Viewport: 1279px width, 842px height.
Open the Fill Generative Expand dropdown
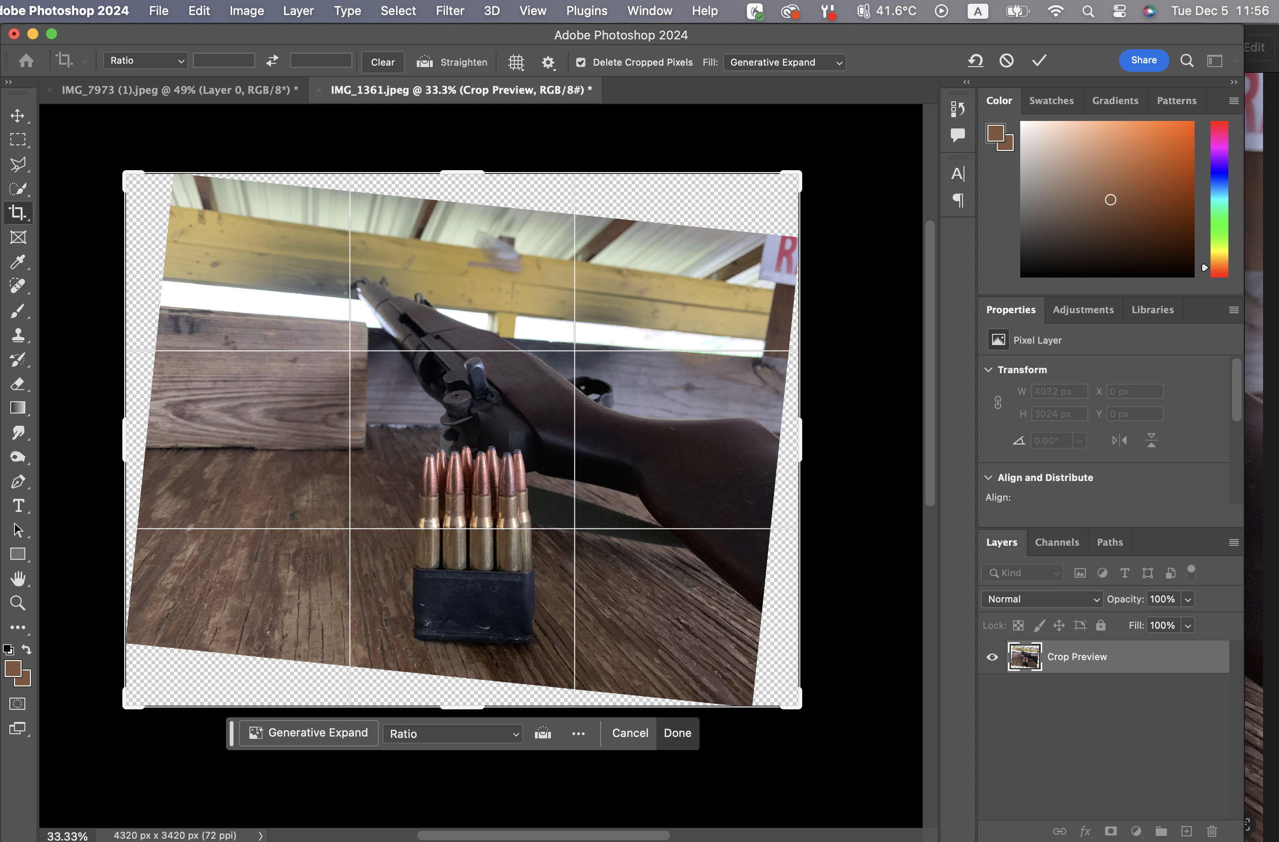(784, 62)
